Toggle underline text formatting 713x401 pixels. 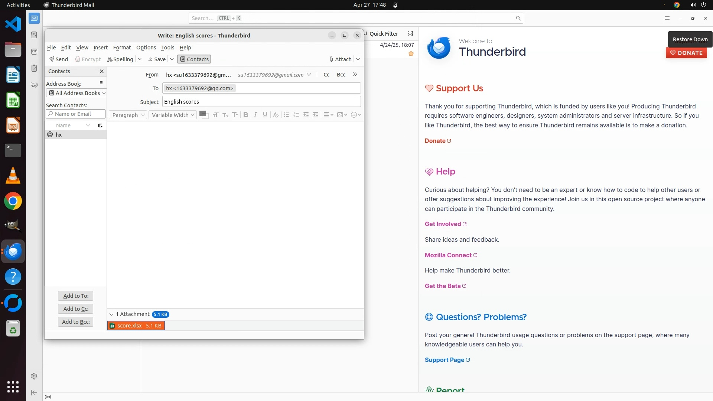[x=265, y=115]
